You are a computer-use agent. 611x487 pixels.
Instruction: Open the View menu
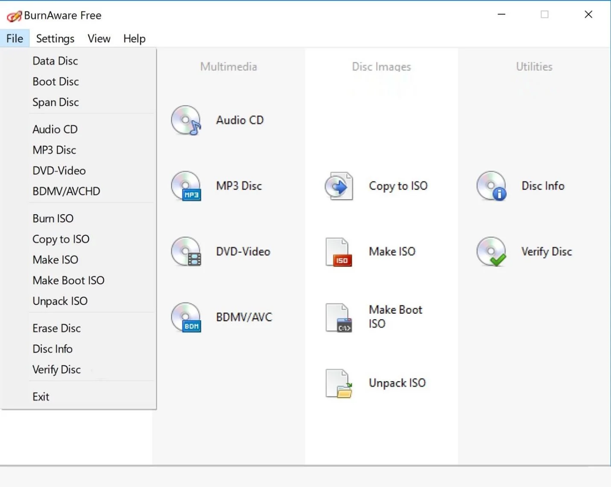tap(99, 38)
